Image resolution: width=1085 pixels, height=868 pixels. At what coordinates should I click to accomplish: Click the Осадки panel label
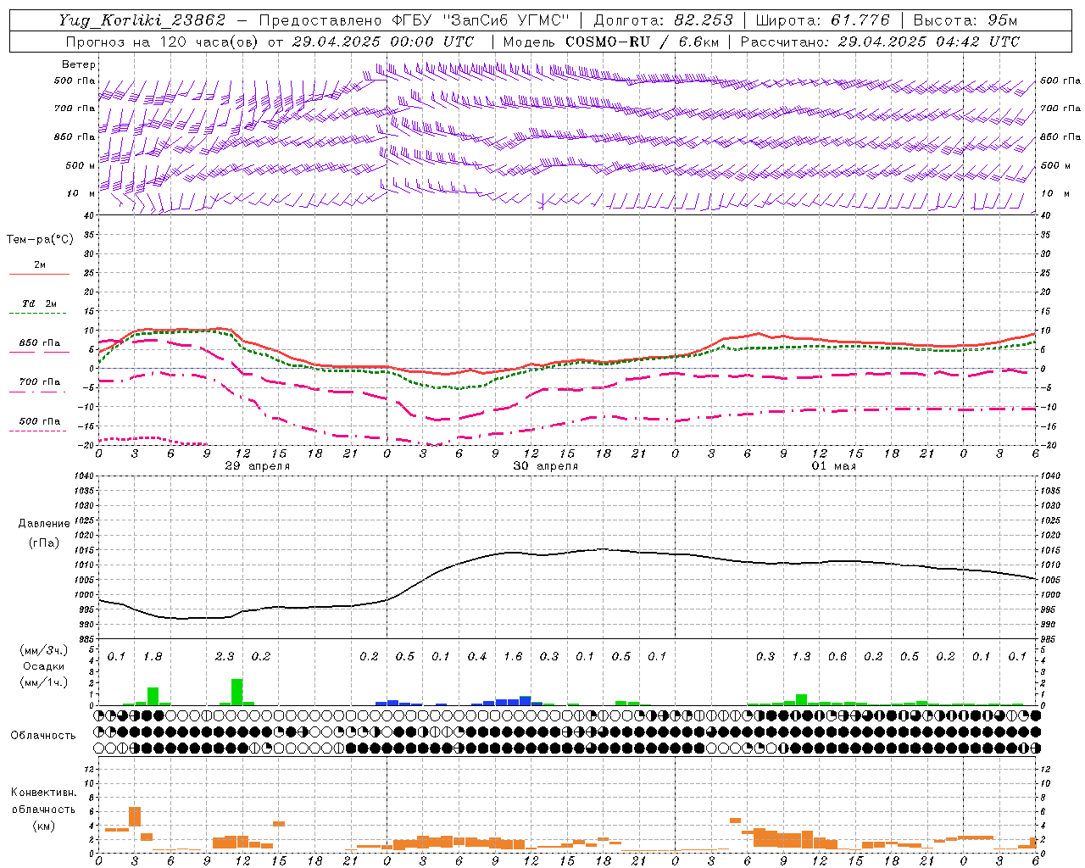tap(43, 666)
